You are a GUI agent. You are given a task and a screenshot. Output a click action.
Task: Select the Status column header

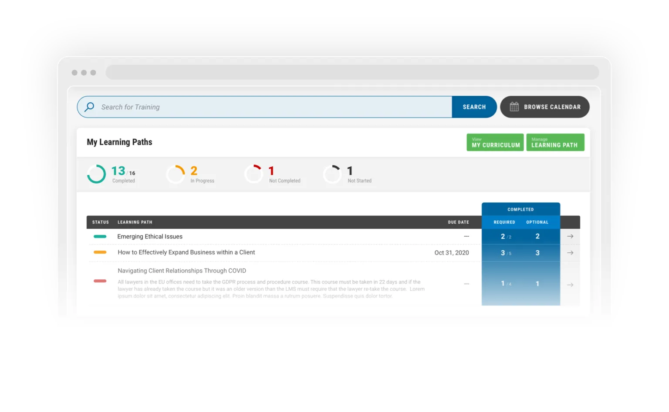pos(101,222)
